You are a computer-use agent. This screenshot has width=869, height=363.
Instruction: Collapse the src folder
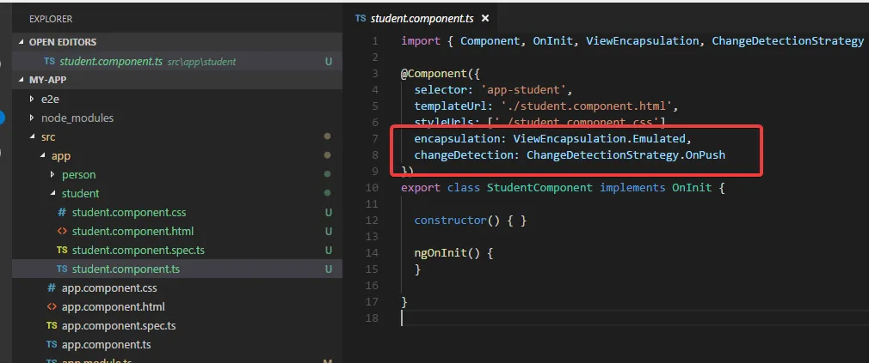[x=32, y=137]
